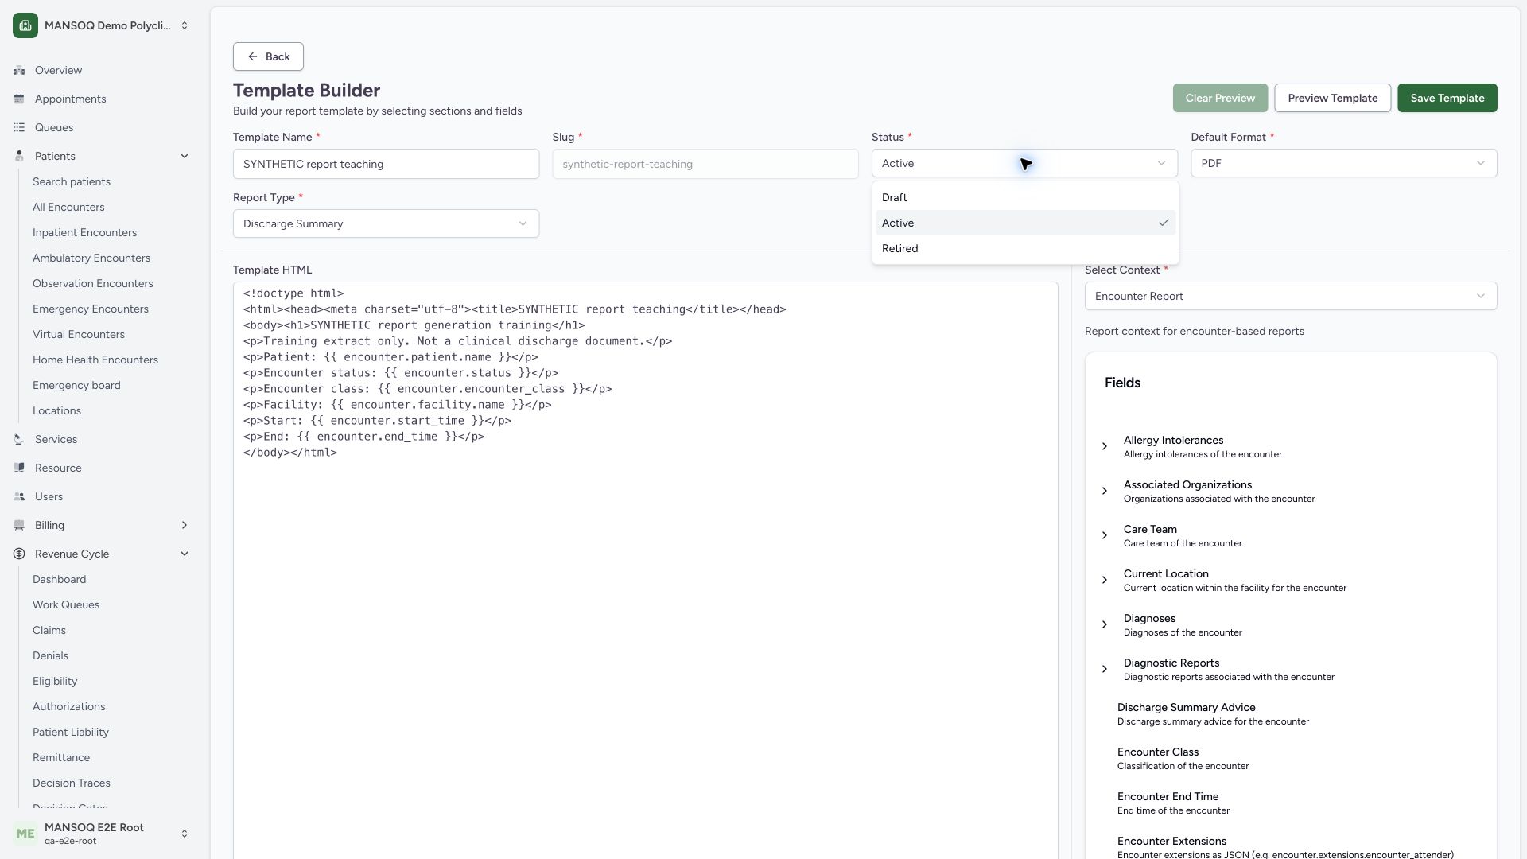Screen dimensions: 1527x859
Task: Click the Billing sidebar icon
Action: (19, 525)
